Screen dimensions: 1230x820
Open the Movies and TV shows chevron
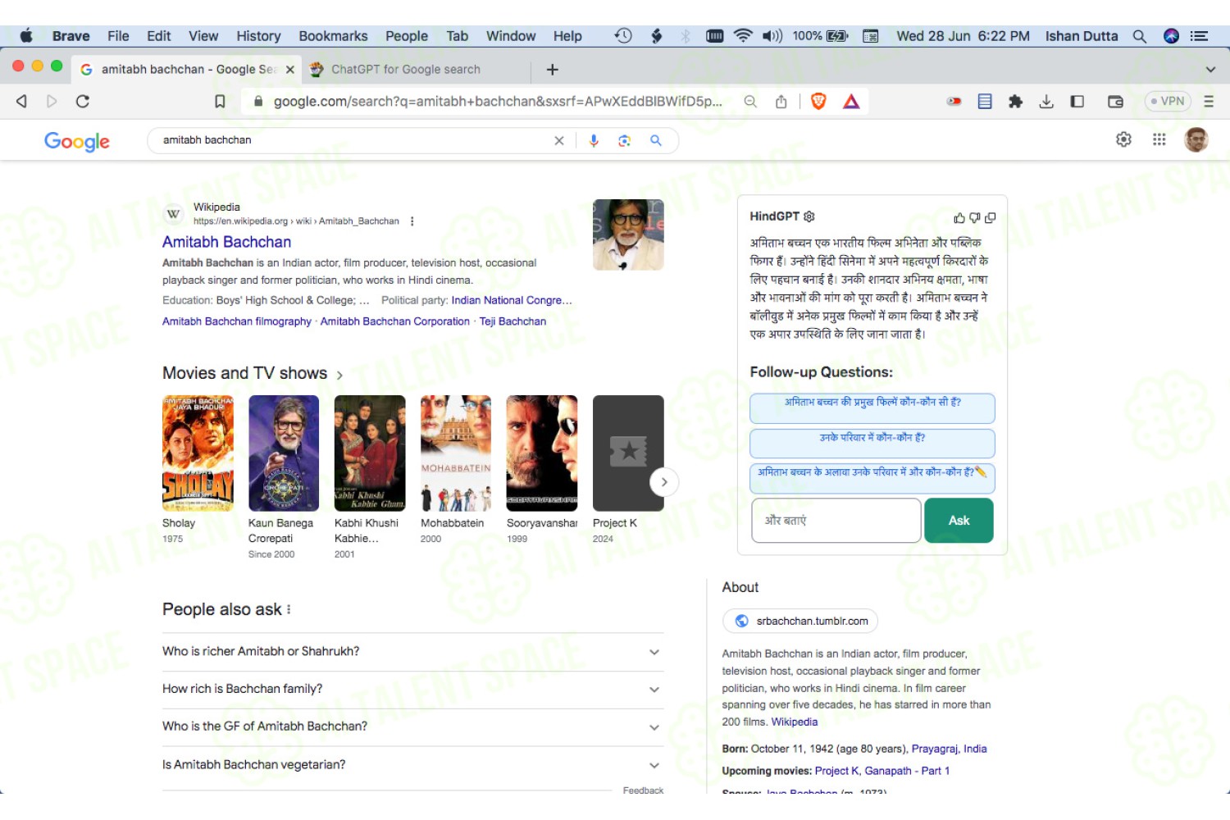[x=339, y=375]
